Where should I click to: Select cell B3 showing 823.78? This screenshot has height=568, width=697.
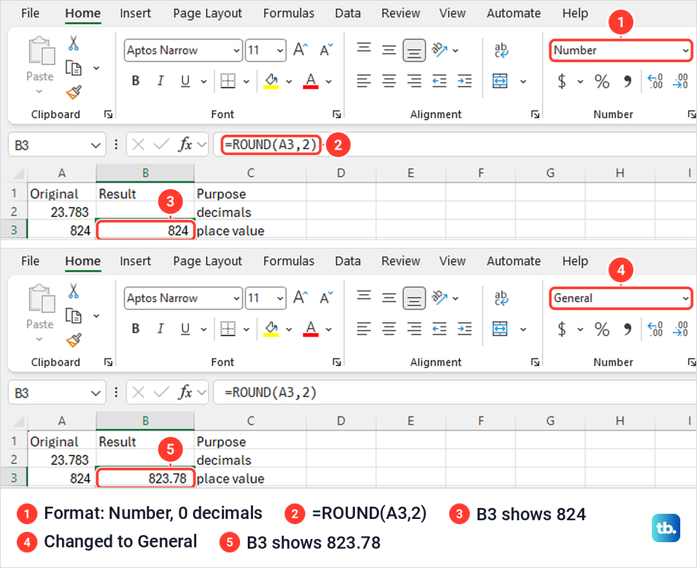[x=145, y=478]
